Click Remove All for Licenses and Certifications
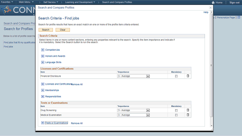Viewport: 242px width, 136px height. tap(77, 84)
